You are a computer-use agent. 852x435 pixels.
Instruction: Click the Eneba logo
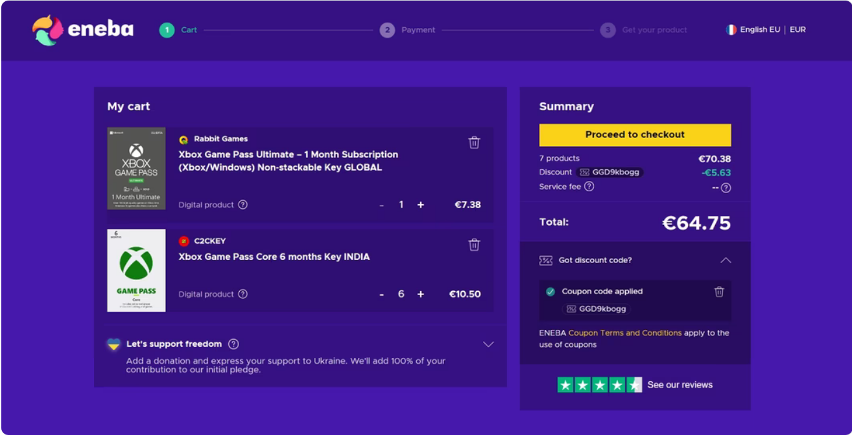click(83, 30)
